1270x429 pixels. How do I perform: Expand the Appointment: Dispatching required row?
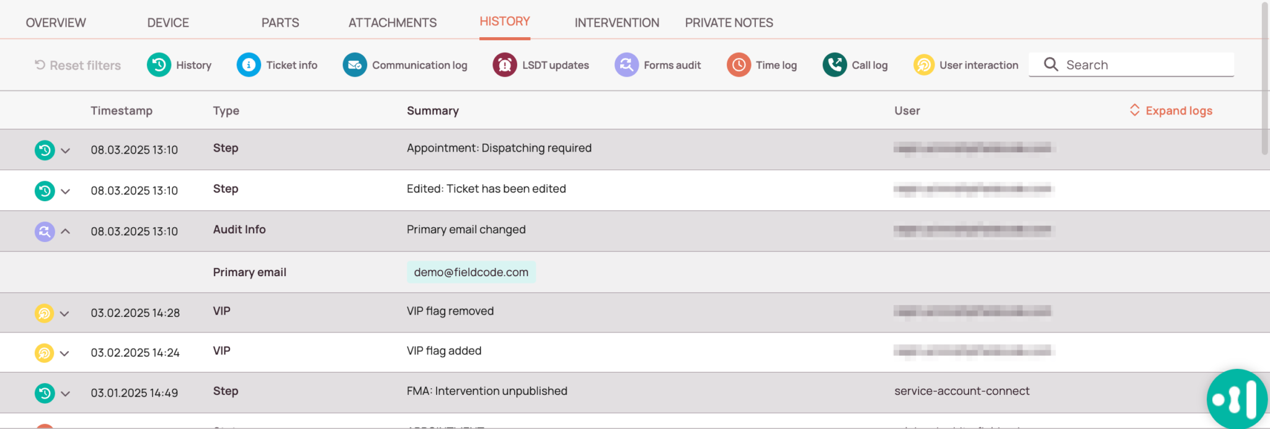click(x=65, y=150)
